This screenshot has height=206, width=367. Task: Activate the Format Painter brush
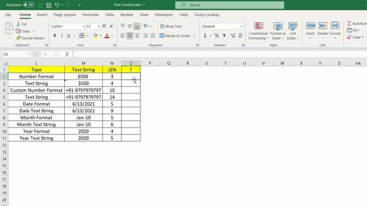pos(18,38)
